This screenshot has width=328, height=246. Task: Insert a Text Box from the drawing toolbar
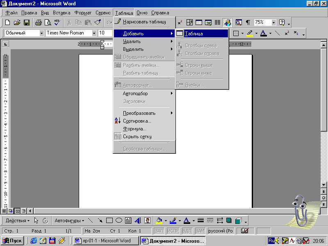(128, 221)
